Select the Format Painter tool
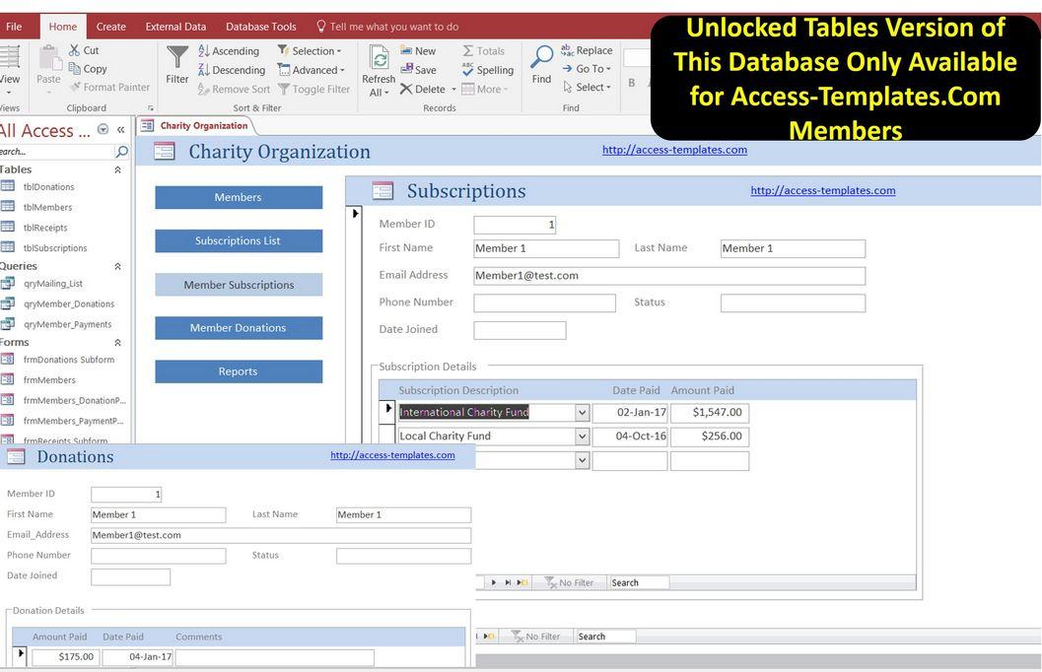1042x672 pixels. click(111, 87)
